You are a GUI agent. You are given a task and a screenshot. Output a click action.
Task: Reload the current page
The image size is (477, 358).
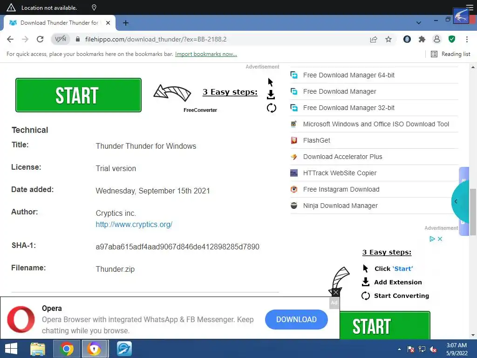40,39
